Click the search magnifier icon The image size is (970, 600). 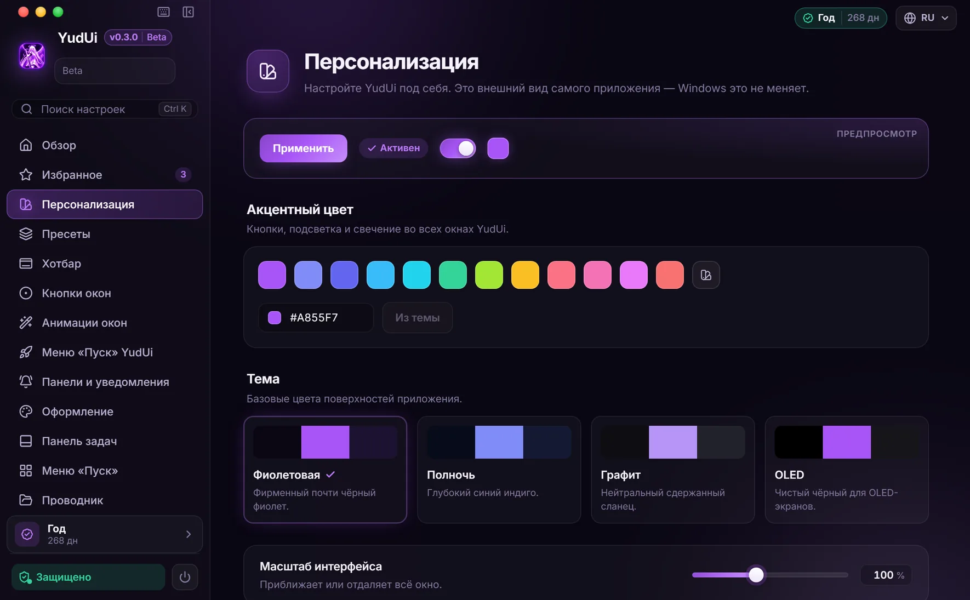26,109
